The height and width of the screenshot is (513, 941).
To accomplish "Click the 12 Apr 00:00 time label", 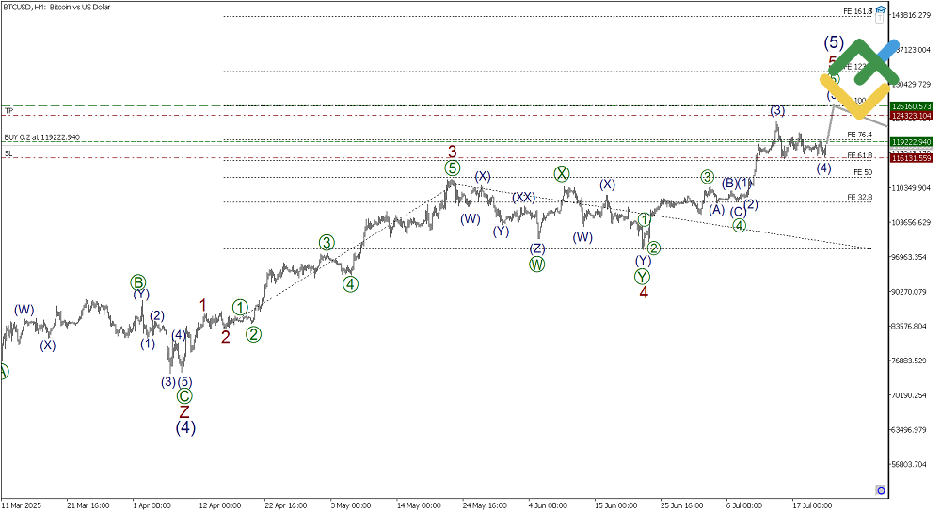I will (x=219, y=505).
